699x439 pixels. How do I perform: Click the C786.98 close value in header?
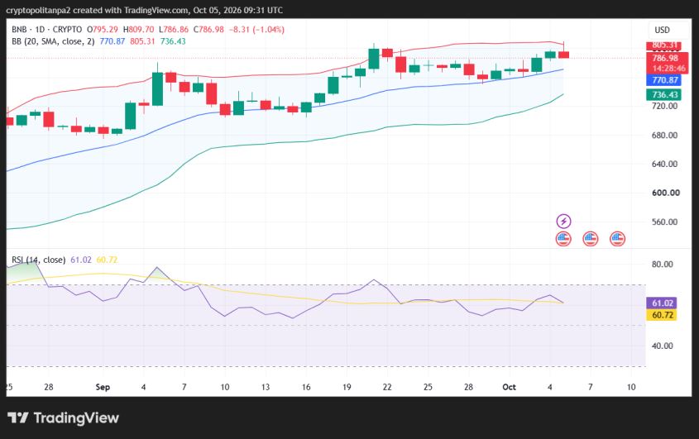coord(208,30)
